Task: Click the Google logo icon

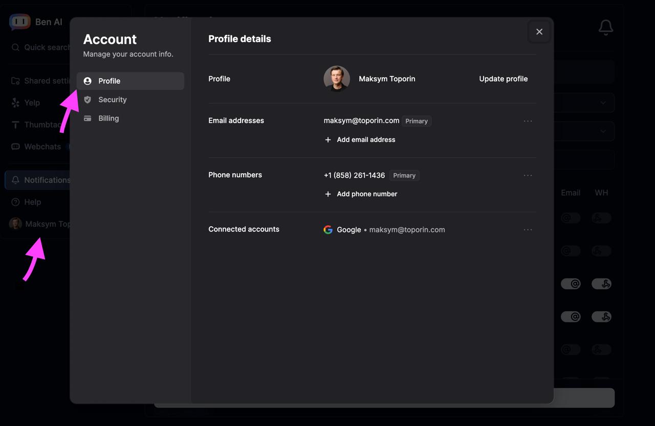Action: point(328,230)
